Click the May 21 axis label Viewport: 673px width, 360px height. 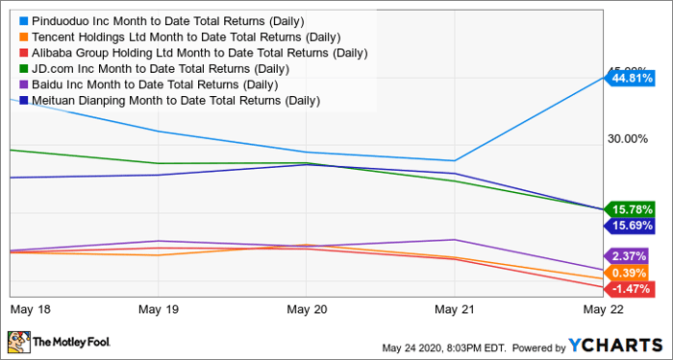[x=455, y=309]
